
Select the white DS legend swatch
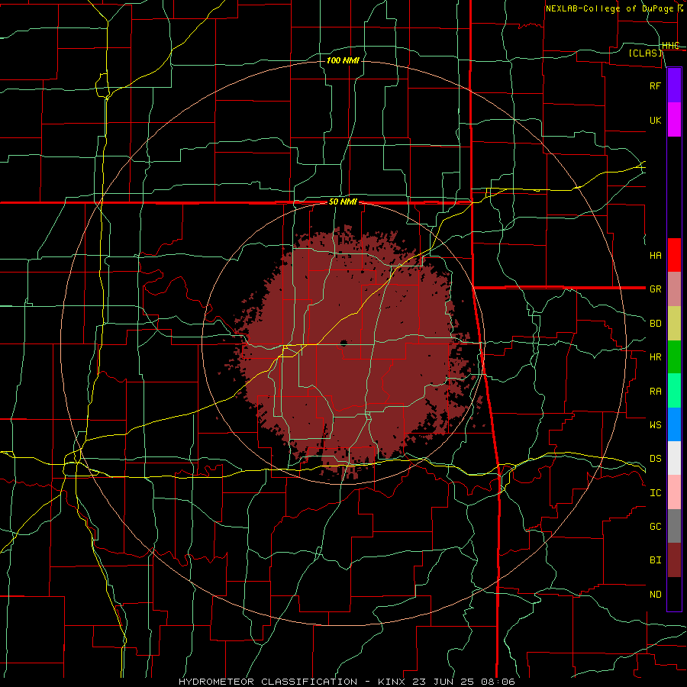[x=674, y=458]
